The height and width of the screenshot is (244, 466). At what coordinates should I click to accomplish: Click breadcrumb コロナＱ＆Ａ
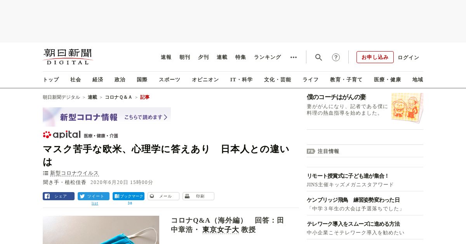pyautogui.click(x=118, y=97)
